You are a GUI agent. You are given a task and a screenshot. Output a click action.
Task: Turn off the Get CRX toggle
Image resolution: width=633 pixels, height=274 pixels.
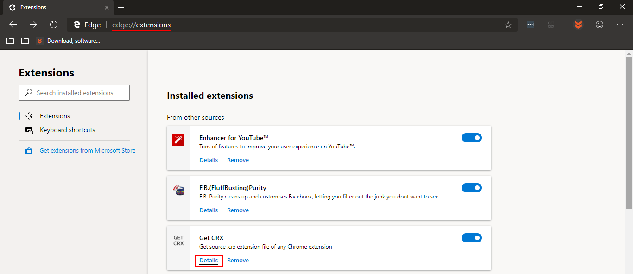(472, 238)
